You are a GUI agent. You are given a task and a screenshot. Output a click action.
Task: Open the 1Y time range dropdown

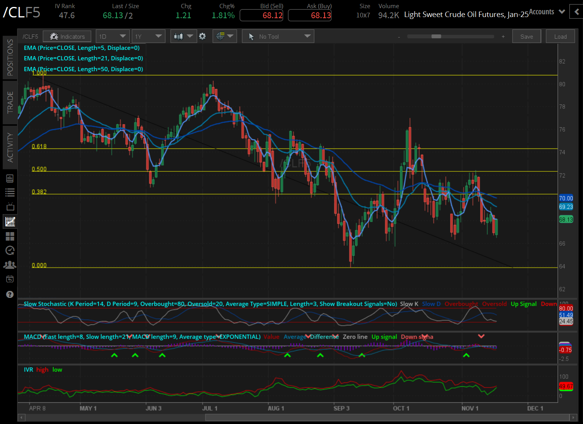click(x=148, y=36)
